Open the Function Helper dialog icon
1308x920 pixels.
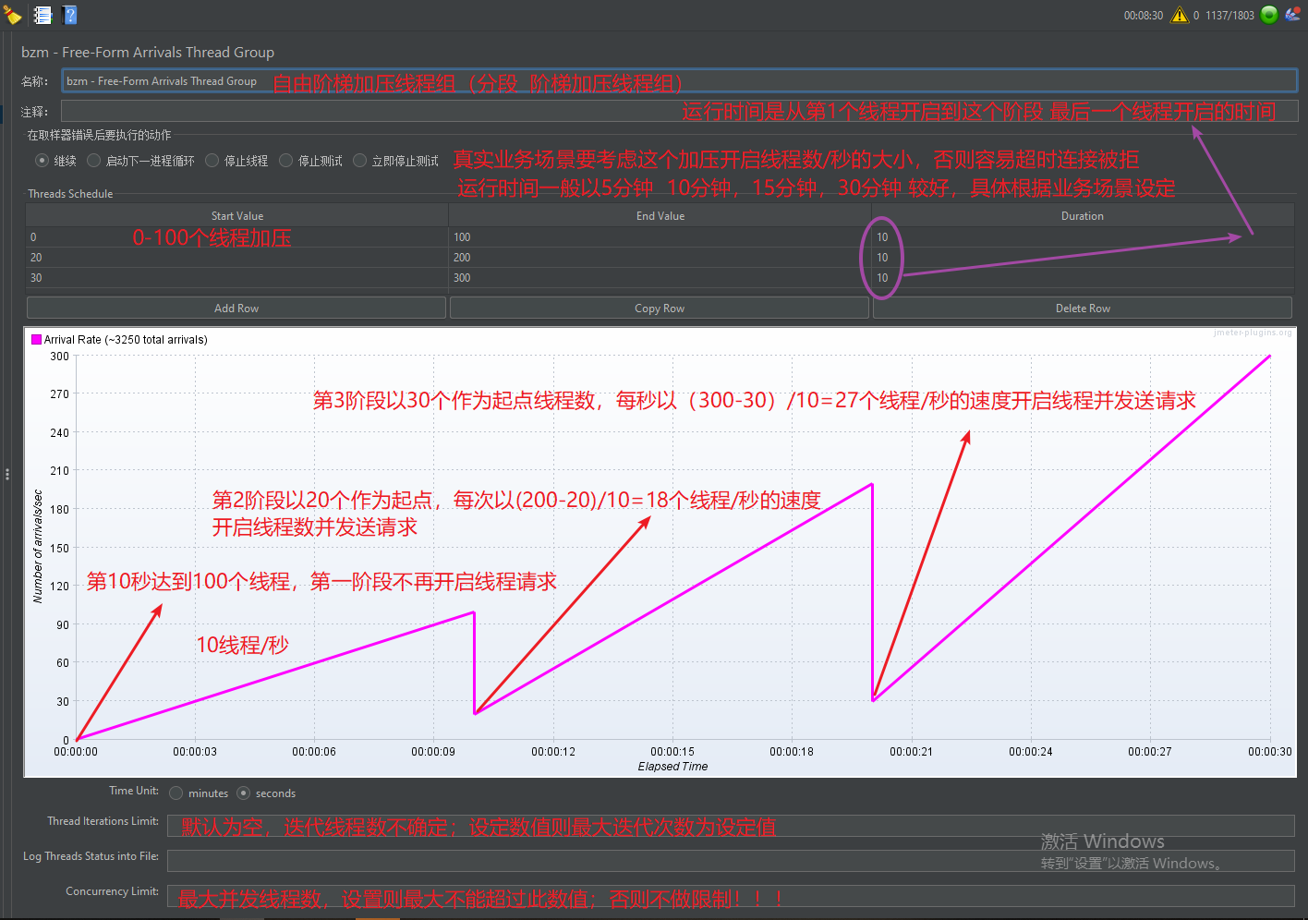(42, 15)
